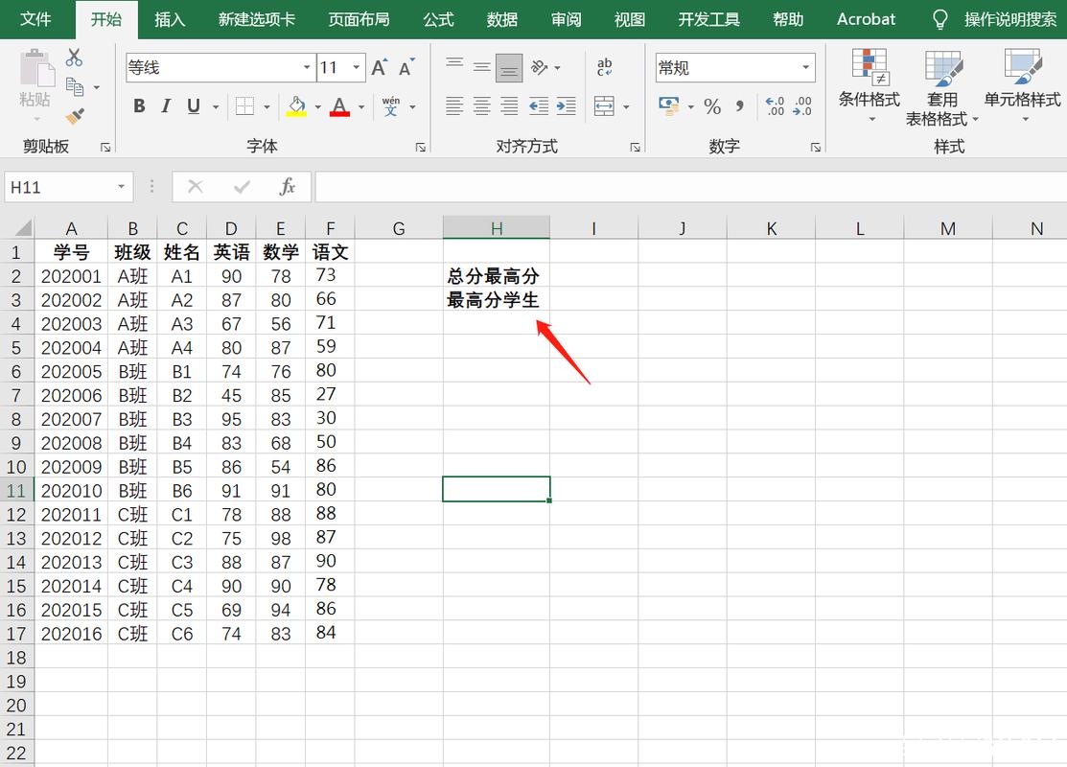Open Cell Styles (单元格样式)

click(1023, 85)
